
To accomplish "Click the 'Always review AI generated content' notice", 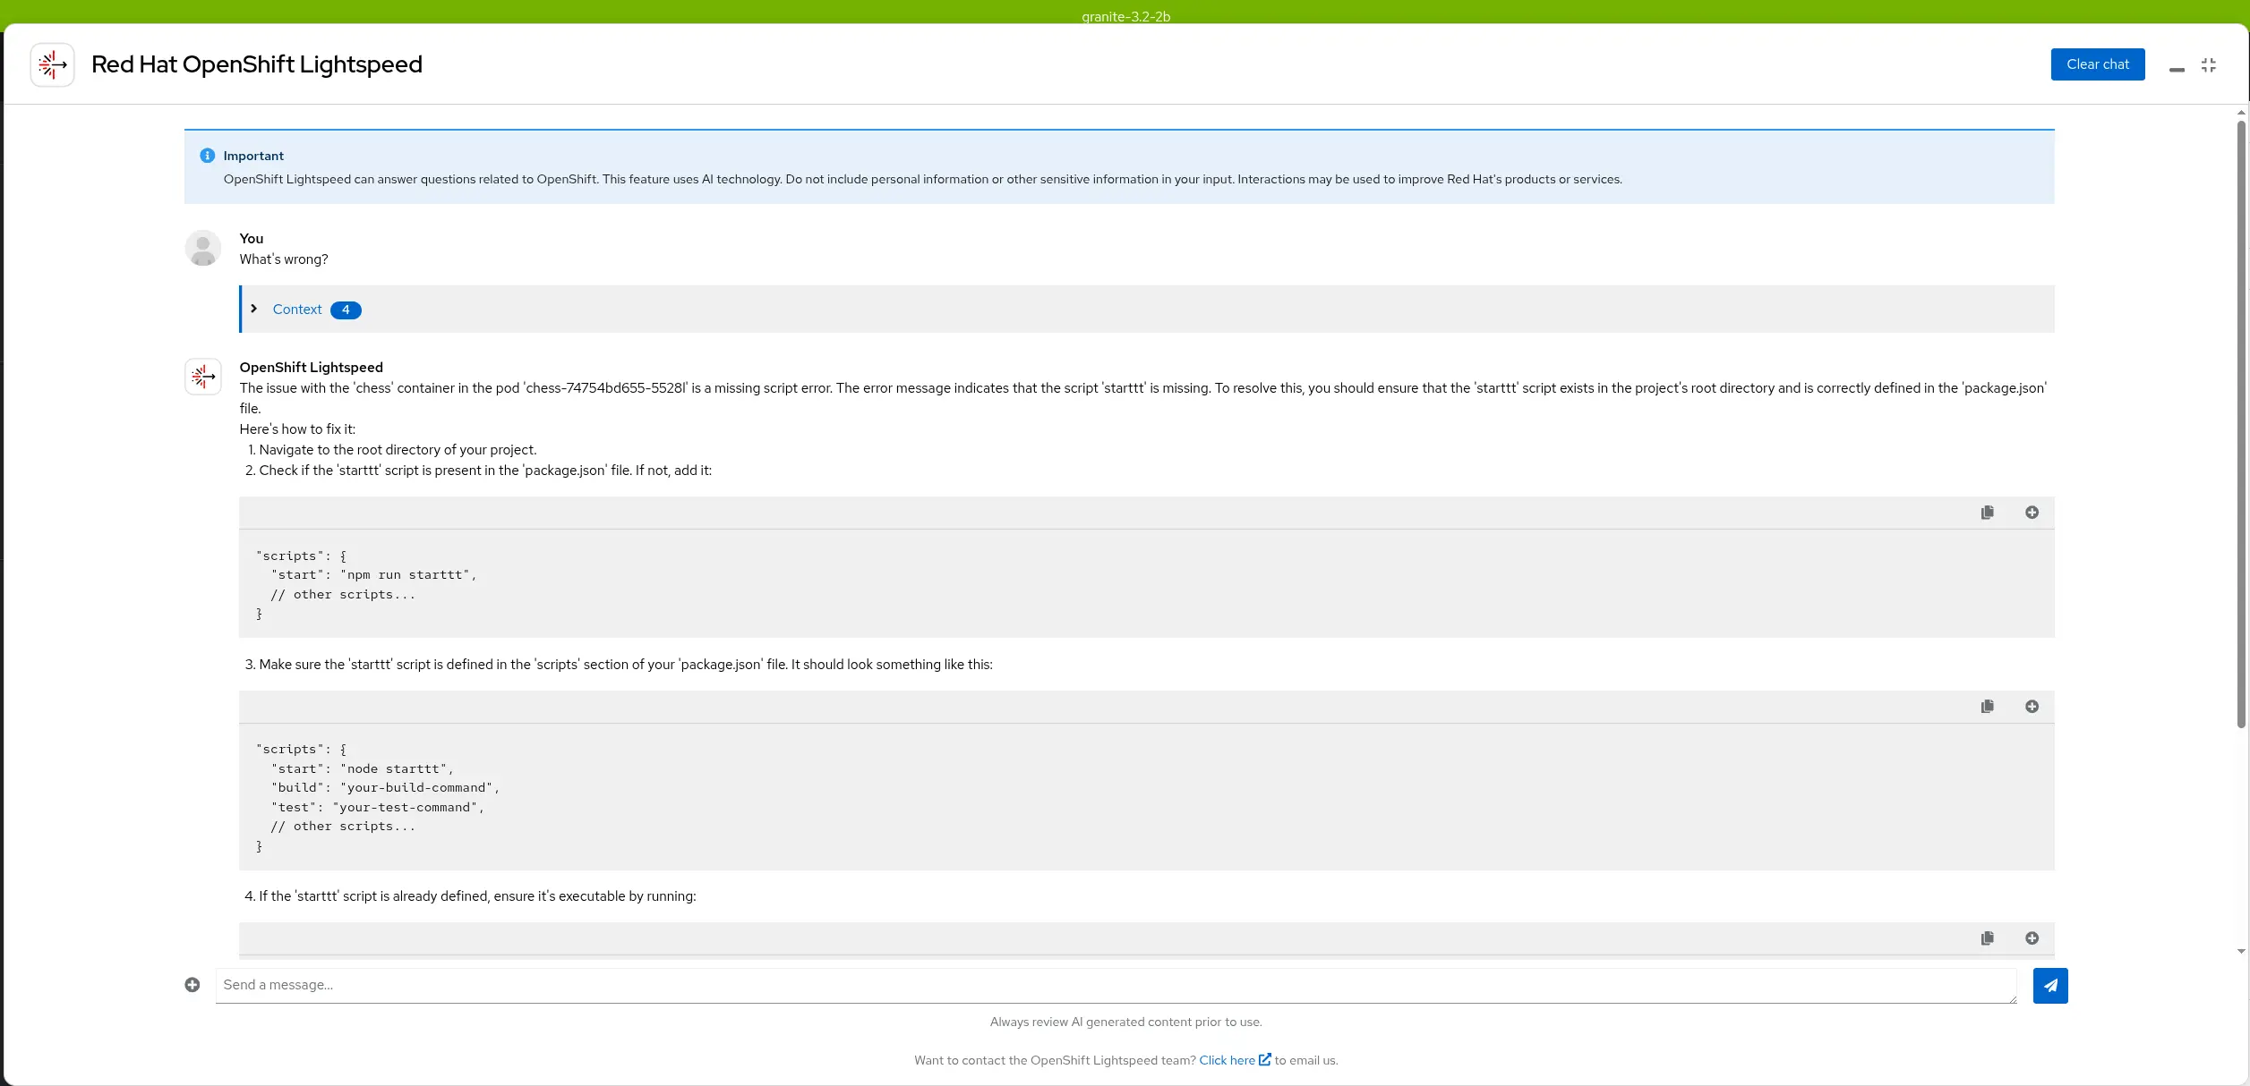I will tap(1125, 1022).
